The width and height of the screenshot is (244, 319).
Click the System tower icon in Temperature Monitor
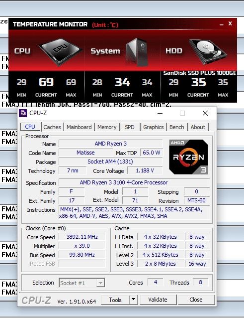pos(137,52)
